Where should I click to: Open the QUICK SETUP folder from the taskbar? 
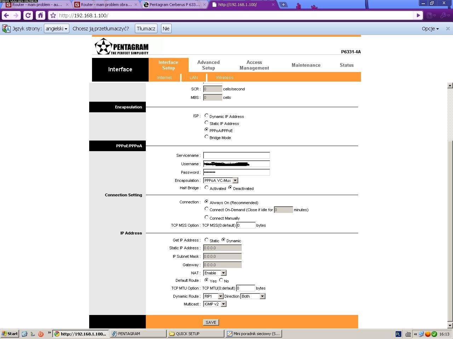pyautogui.click(x=196, y=334)
